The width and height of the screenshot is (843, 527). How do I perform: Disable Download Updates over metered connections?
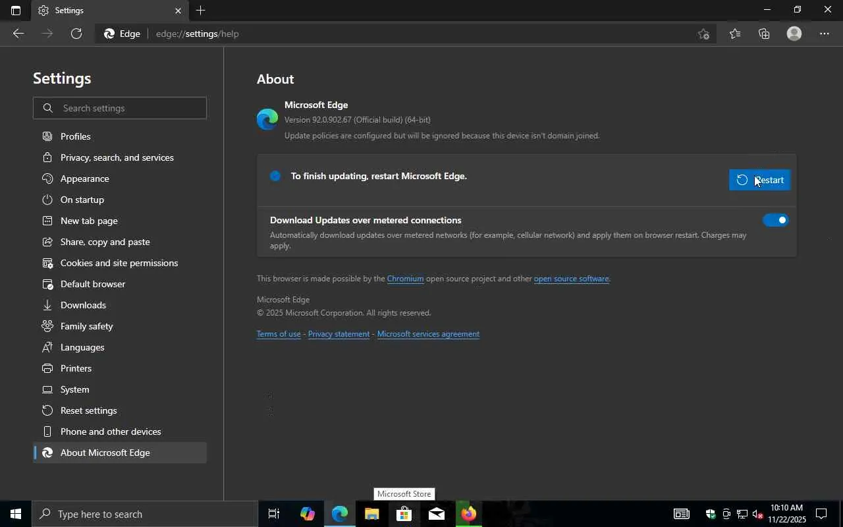coord(775,220)
